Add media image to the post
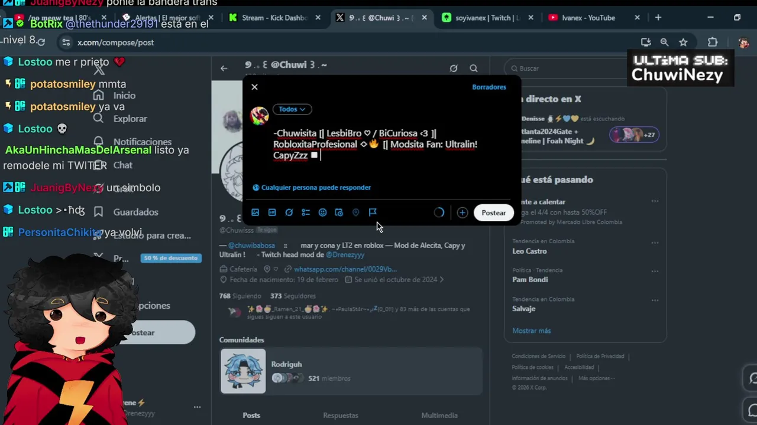757x425 pixels. coord(255,212)
